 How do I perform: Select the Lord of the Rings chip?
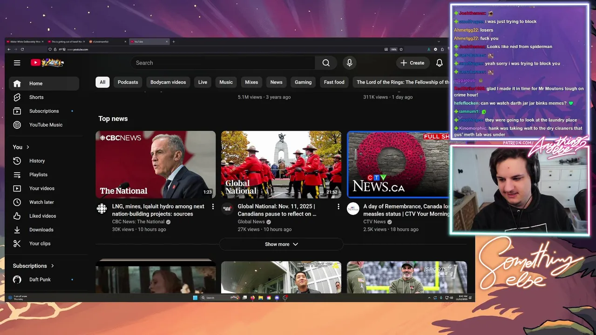pos(401,82)
